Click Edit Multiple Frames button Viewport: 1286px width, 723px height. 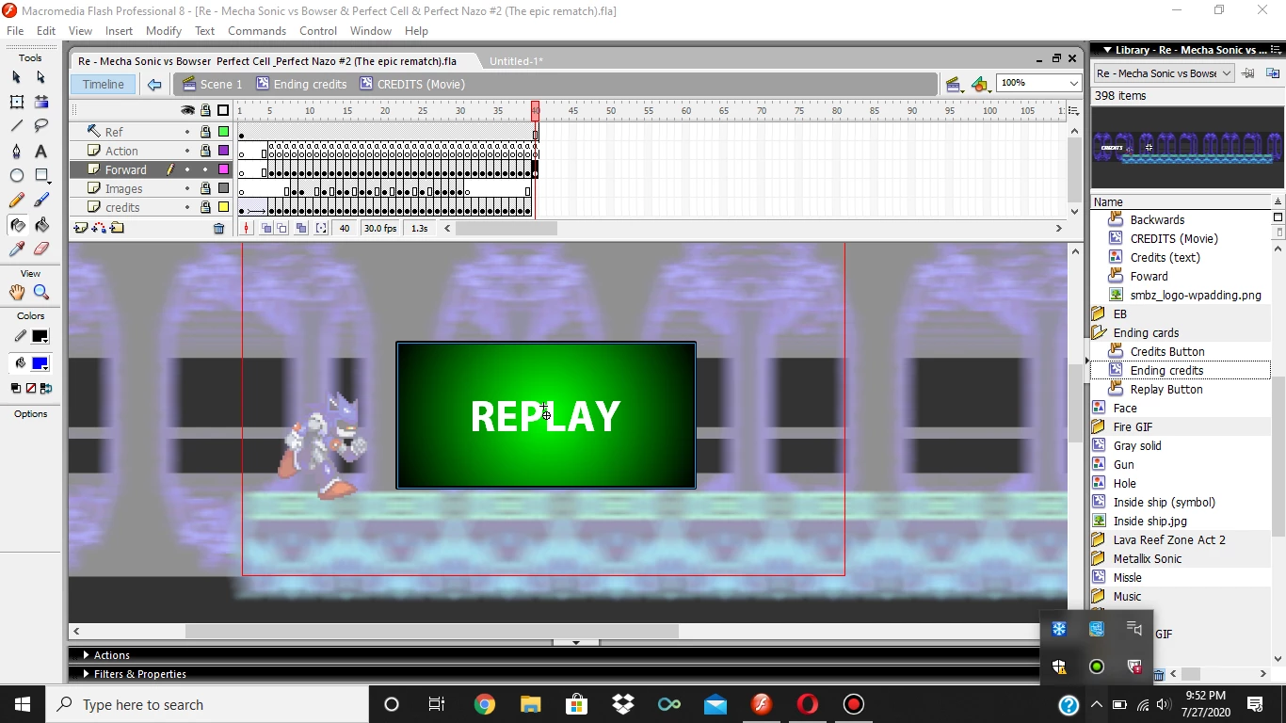(301, 228)
